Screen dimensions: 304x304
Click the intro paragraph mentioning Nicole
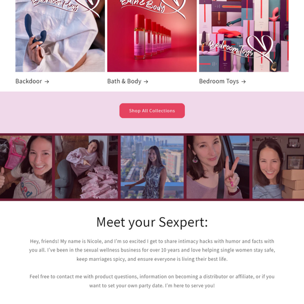pyautogui.click(x=152, y=250)
